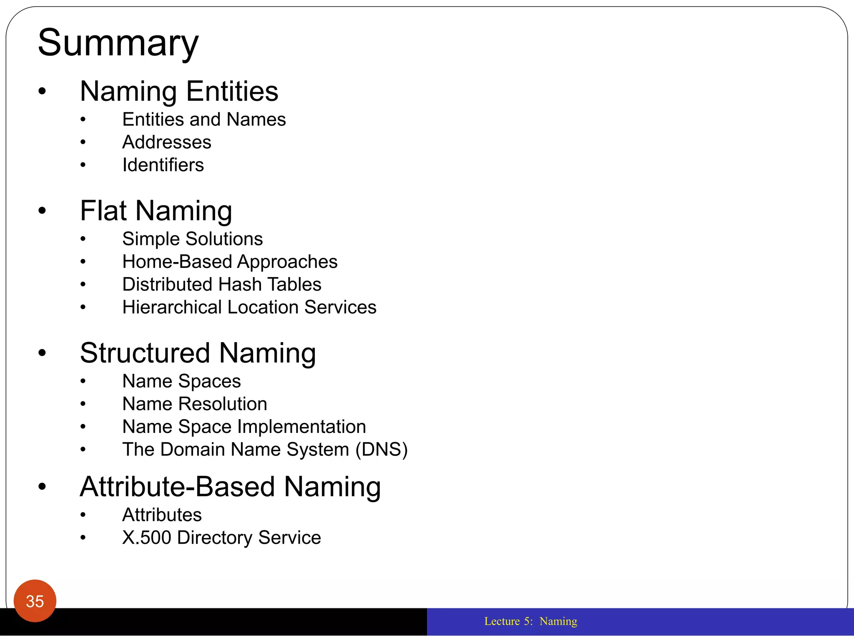
Task: Click the Lecture 5: Naming footer
Action: (x=530, y=621)
